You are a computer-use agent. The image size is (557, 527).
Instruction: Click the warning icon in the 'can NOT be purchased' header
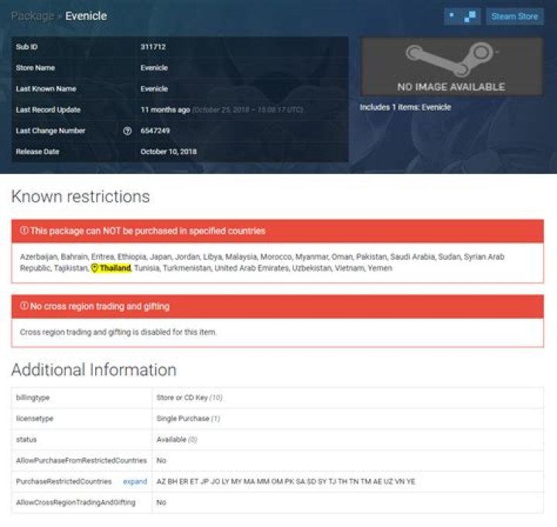(x=24, y=231)
